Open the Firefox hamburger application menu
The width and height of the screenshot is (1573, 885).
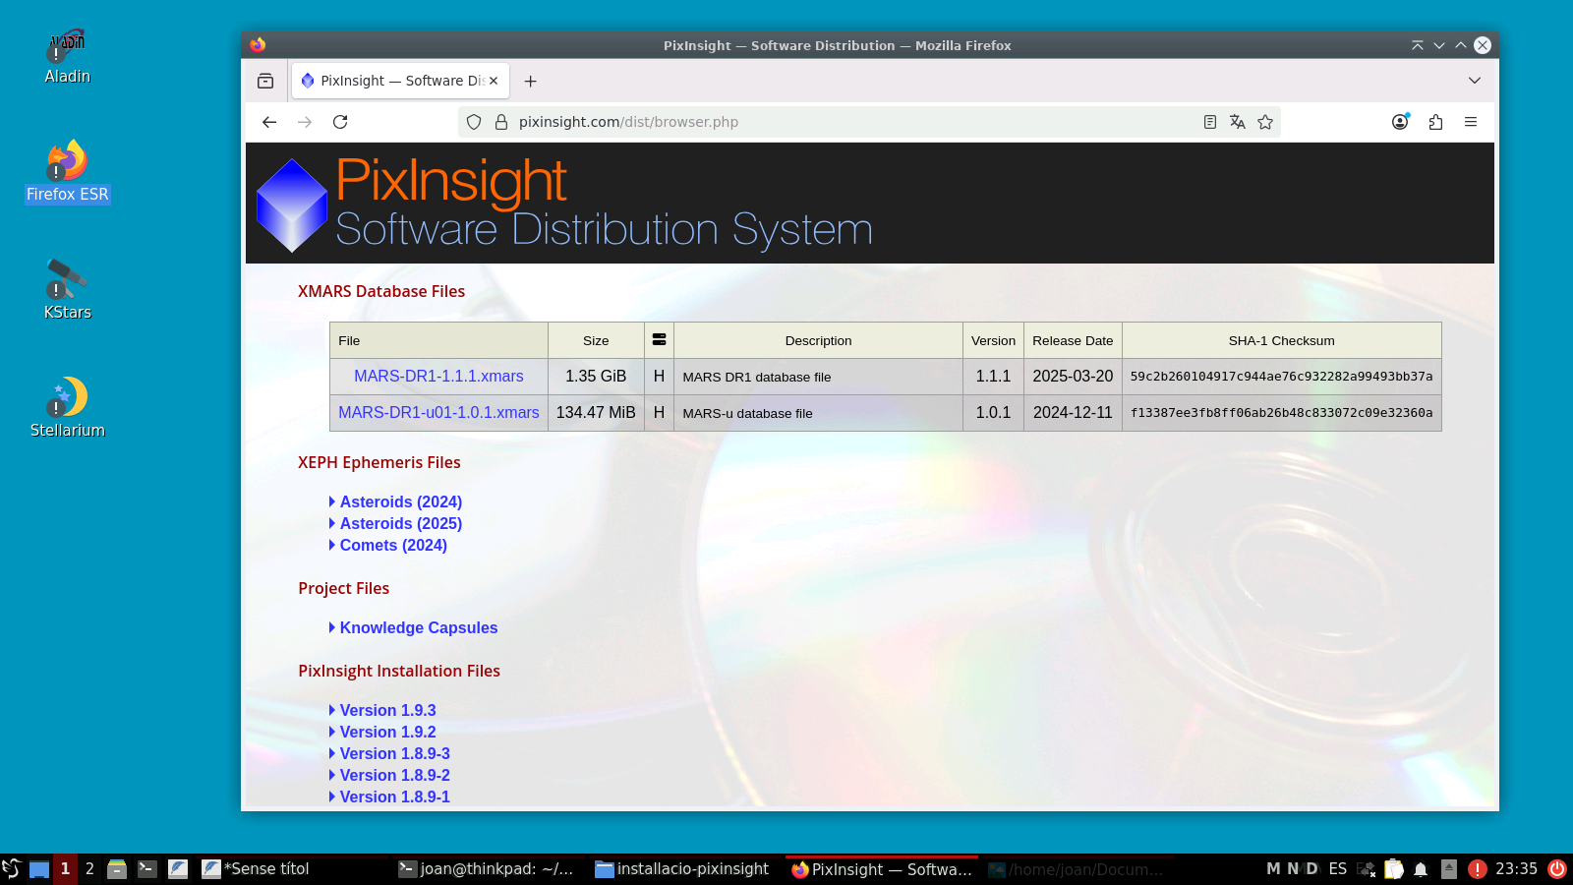[x=1471, y=122]
